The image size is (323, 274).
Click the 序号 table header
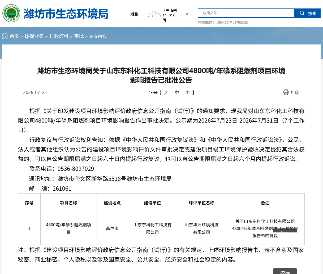click(x=29, y=203)
